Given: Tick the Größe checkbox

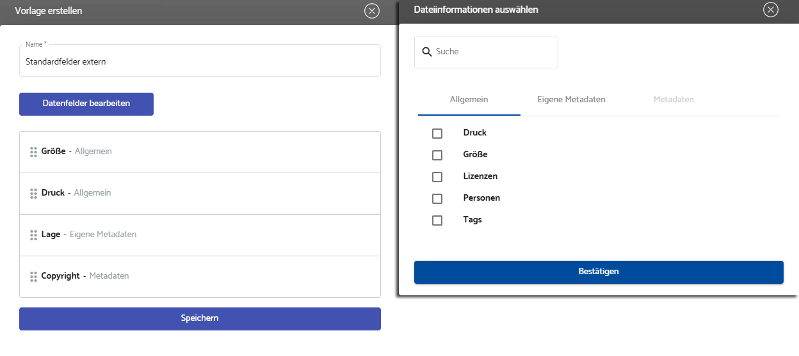Looking at the screenshot, I should pyautogui.click(x=437, y=155).
